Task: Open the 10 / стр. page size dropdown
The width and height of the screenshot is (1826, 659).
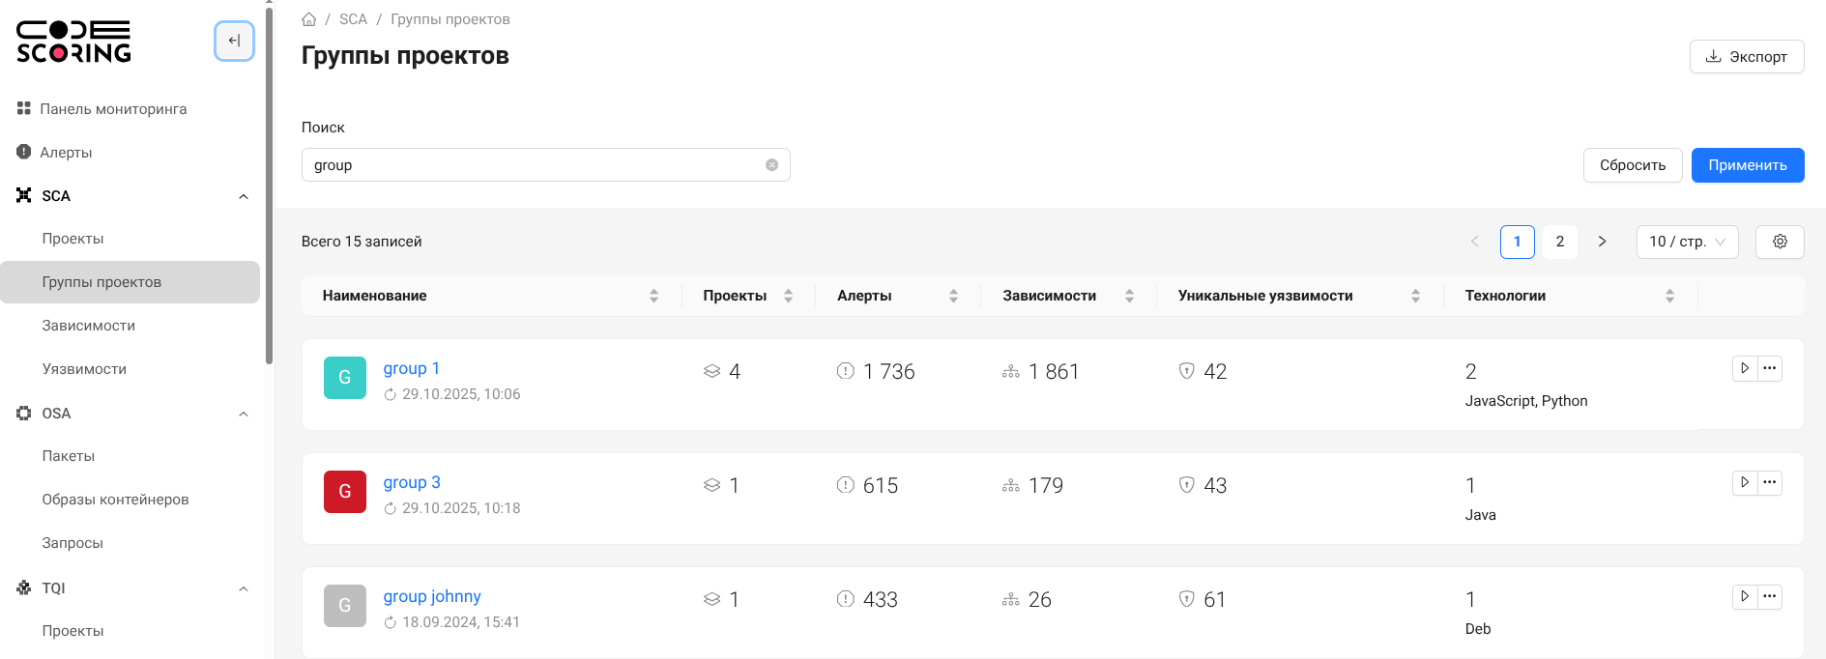Action: 1687,242
